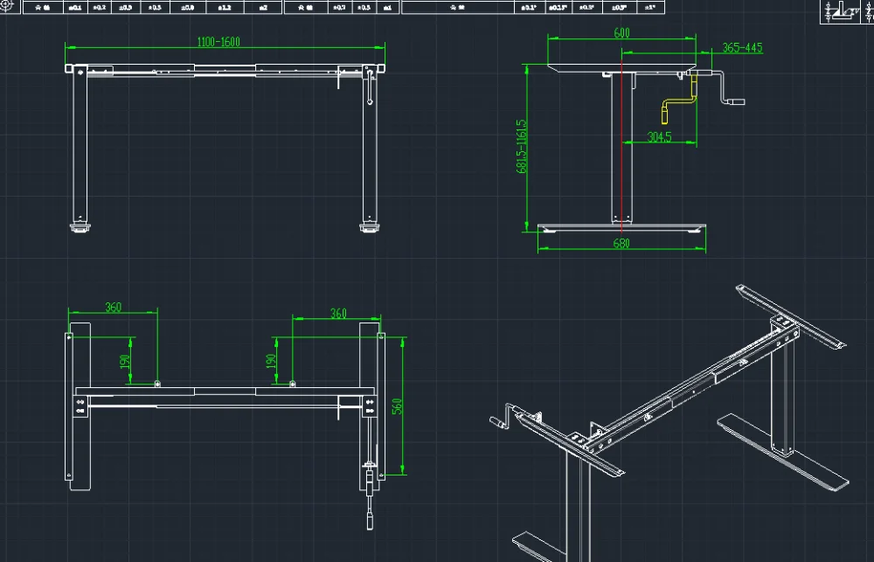874x562 pixels.
Task: Select the 680 base length dimension
Action: point(621,245)
